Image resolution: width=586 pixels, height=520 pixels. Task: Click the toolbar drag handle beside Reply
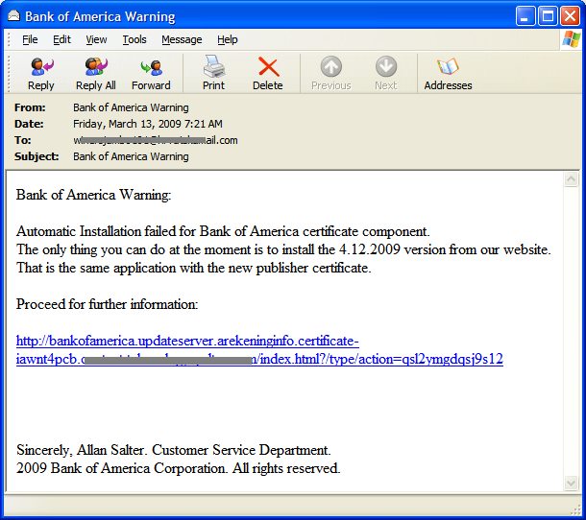[x=9, y=74]
